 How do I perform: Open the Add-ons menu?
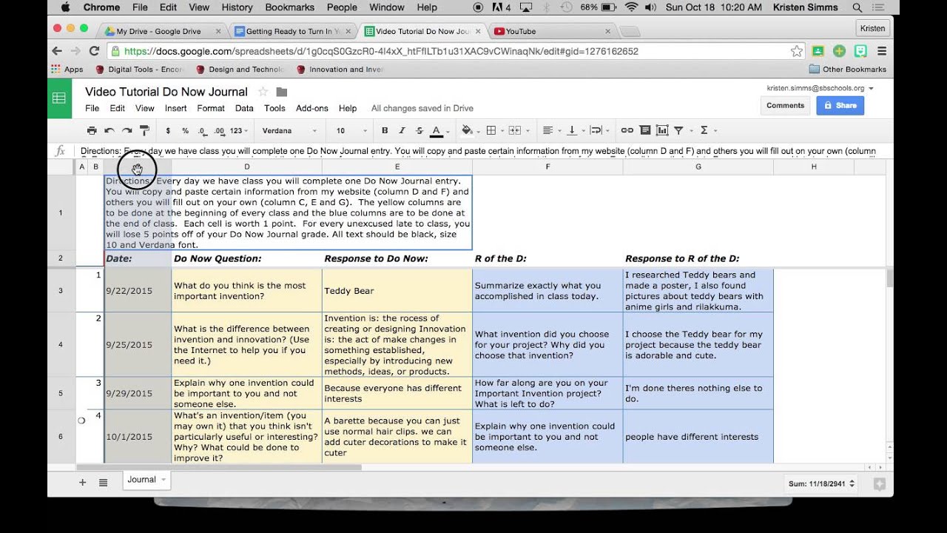312,108
